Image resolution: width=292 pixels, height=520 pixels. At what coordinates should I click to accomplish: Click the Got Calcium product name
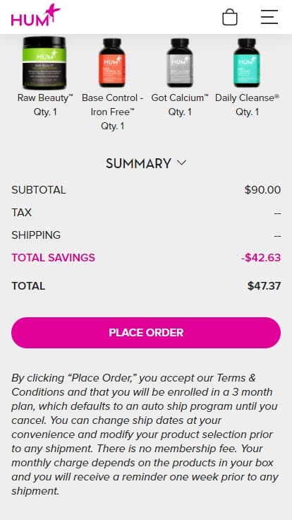[x=180, y=98]
